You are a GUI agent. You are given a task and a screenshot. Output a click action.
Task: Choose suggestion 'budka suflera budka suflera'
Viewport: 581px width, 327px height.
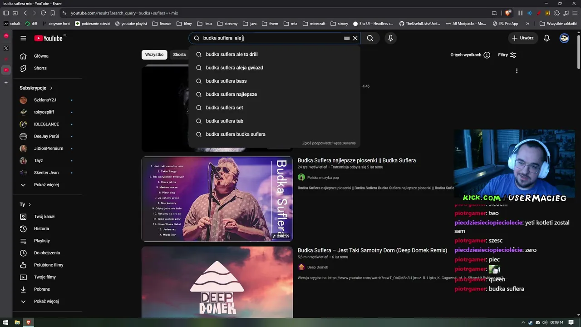tap(274, 134)
